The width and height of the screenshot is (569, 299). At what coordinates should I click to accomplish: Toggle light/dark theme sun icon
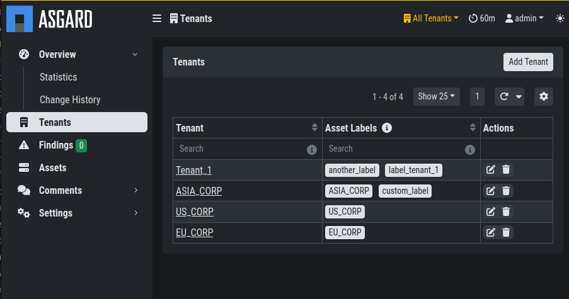click(560, 18)
